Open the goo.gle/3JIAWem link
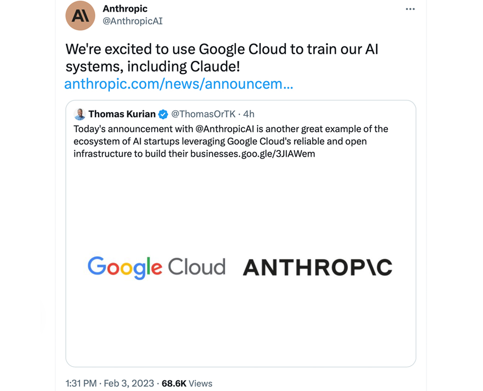The image size is (483, 391). [x=278, y=154]
